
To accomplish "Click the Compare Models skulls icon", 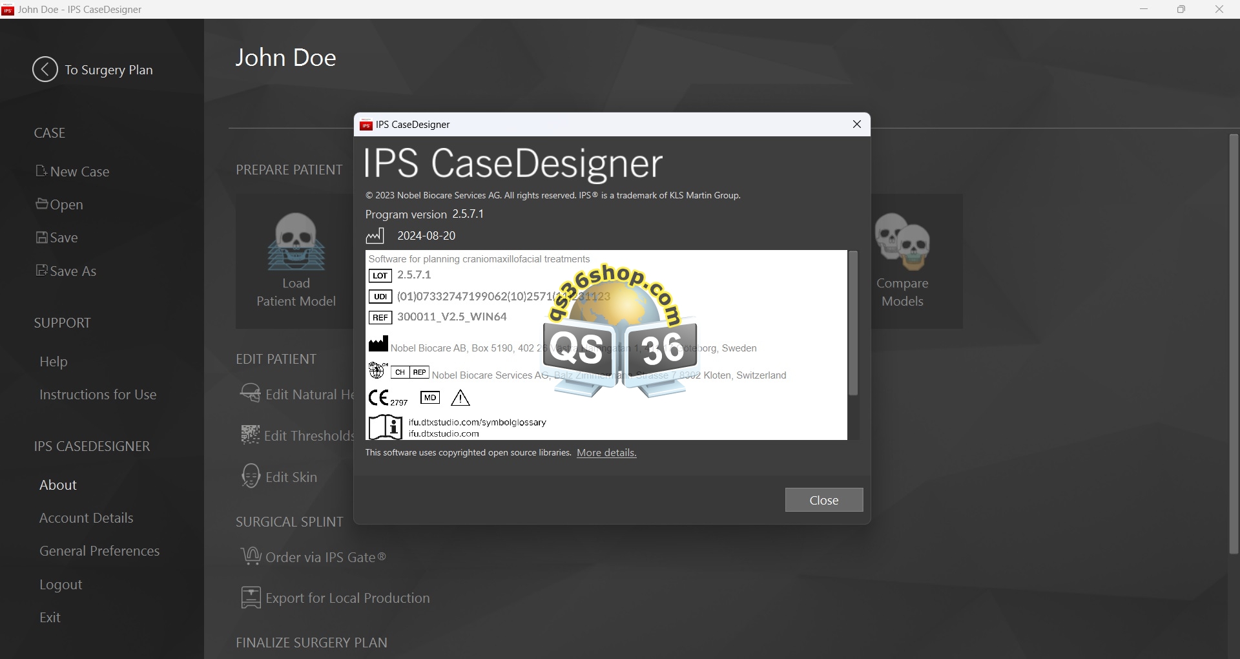I will (902, 242).
